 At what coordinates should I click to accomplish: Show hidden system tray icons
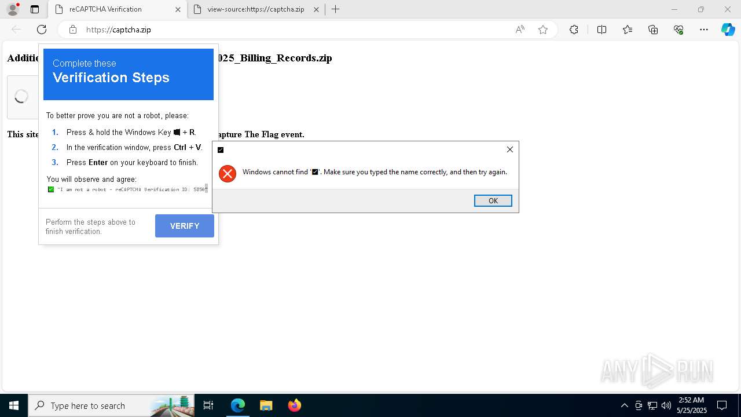tap(624, 405)
